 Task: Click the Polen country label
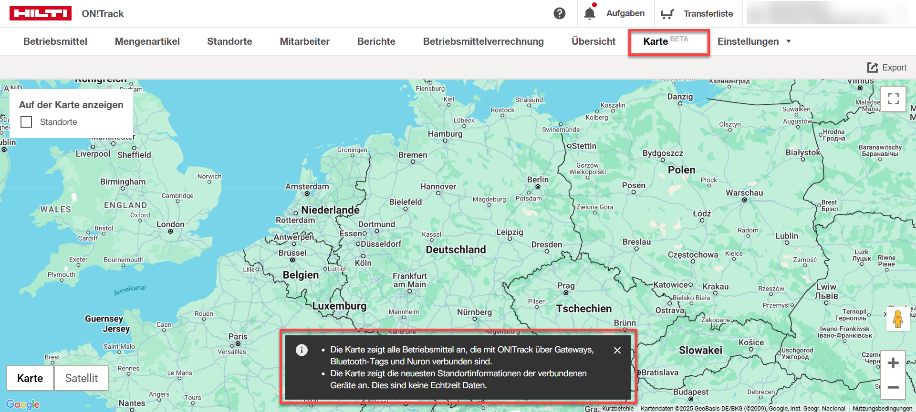click(x=682, y=170)
